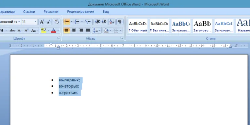Viewport: 250px width, 125px height.
Task: Apply the Обычный style
Action: pyautogui.click(x=138, y=26)
